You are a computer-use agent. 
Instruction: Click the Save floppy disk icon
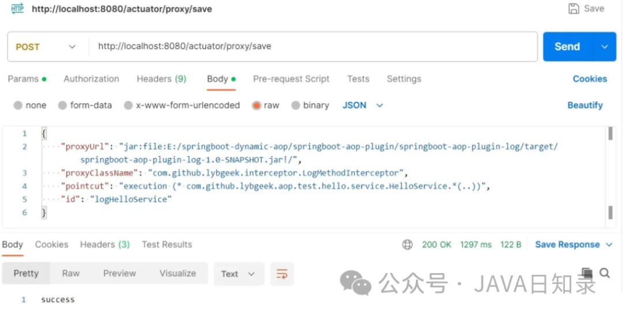point(574,9)
